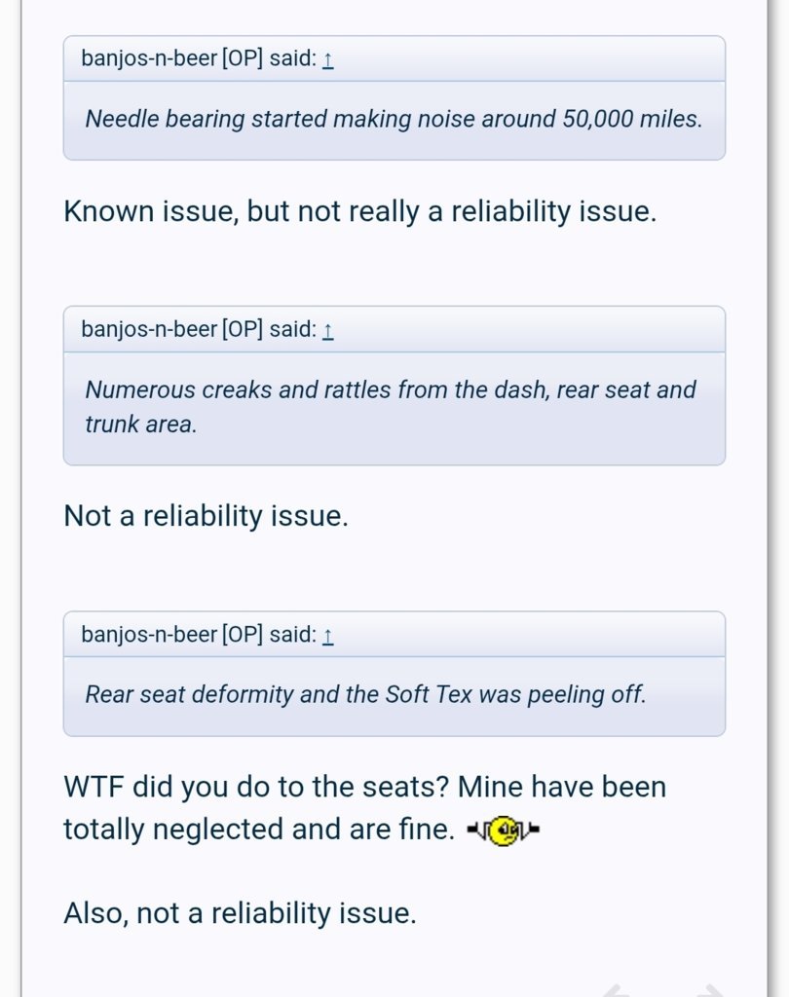Click the quoted needle bearing noise text
Image resolution: width=789 pixels, height=997 pixels.
[394, 119]
